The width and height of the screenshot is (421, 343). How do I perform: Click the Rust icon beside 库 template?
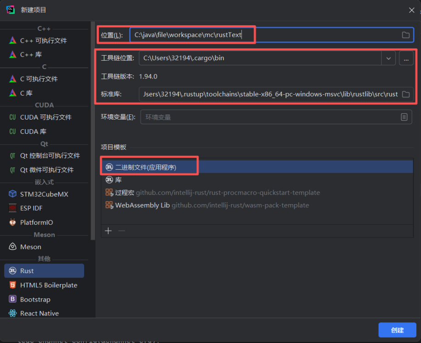[109, 180]
